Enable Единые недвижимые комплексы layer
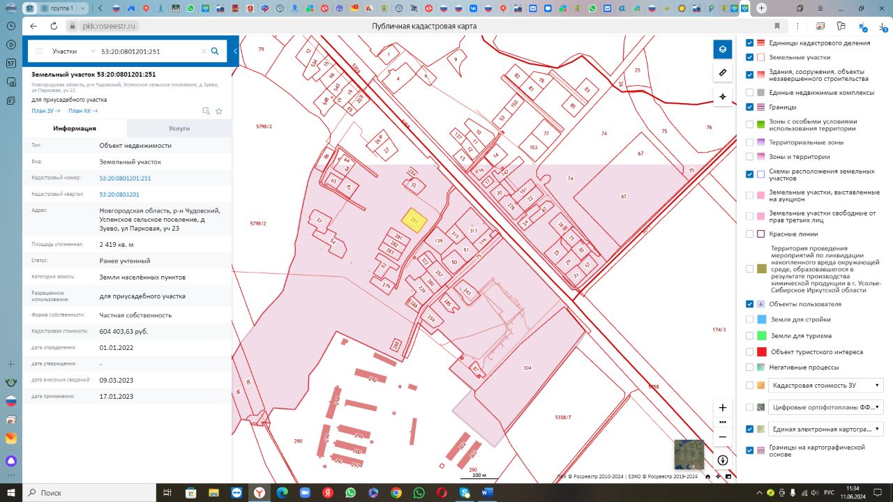Image resolution: width=893 pixels, height=502 pixels. pos(749,92)
